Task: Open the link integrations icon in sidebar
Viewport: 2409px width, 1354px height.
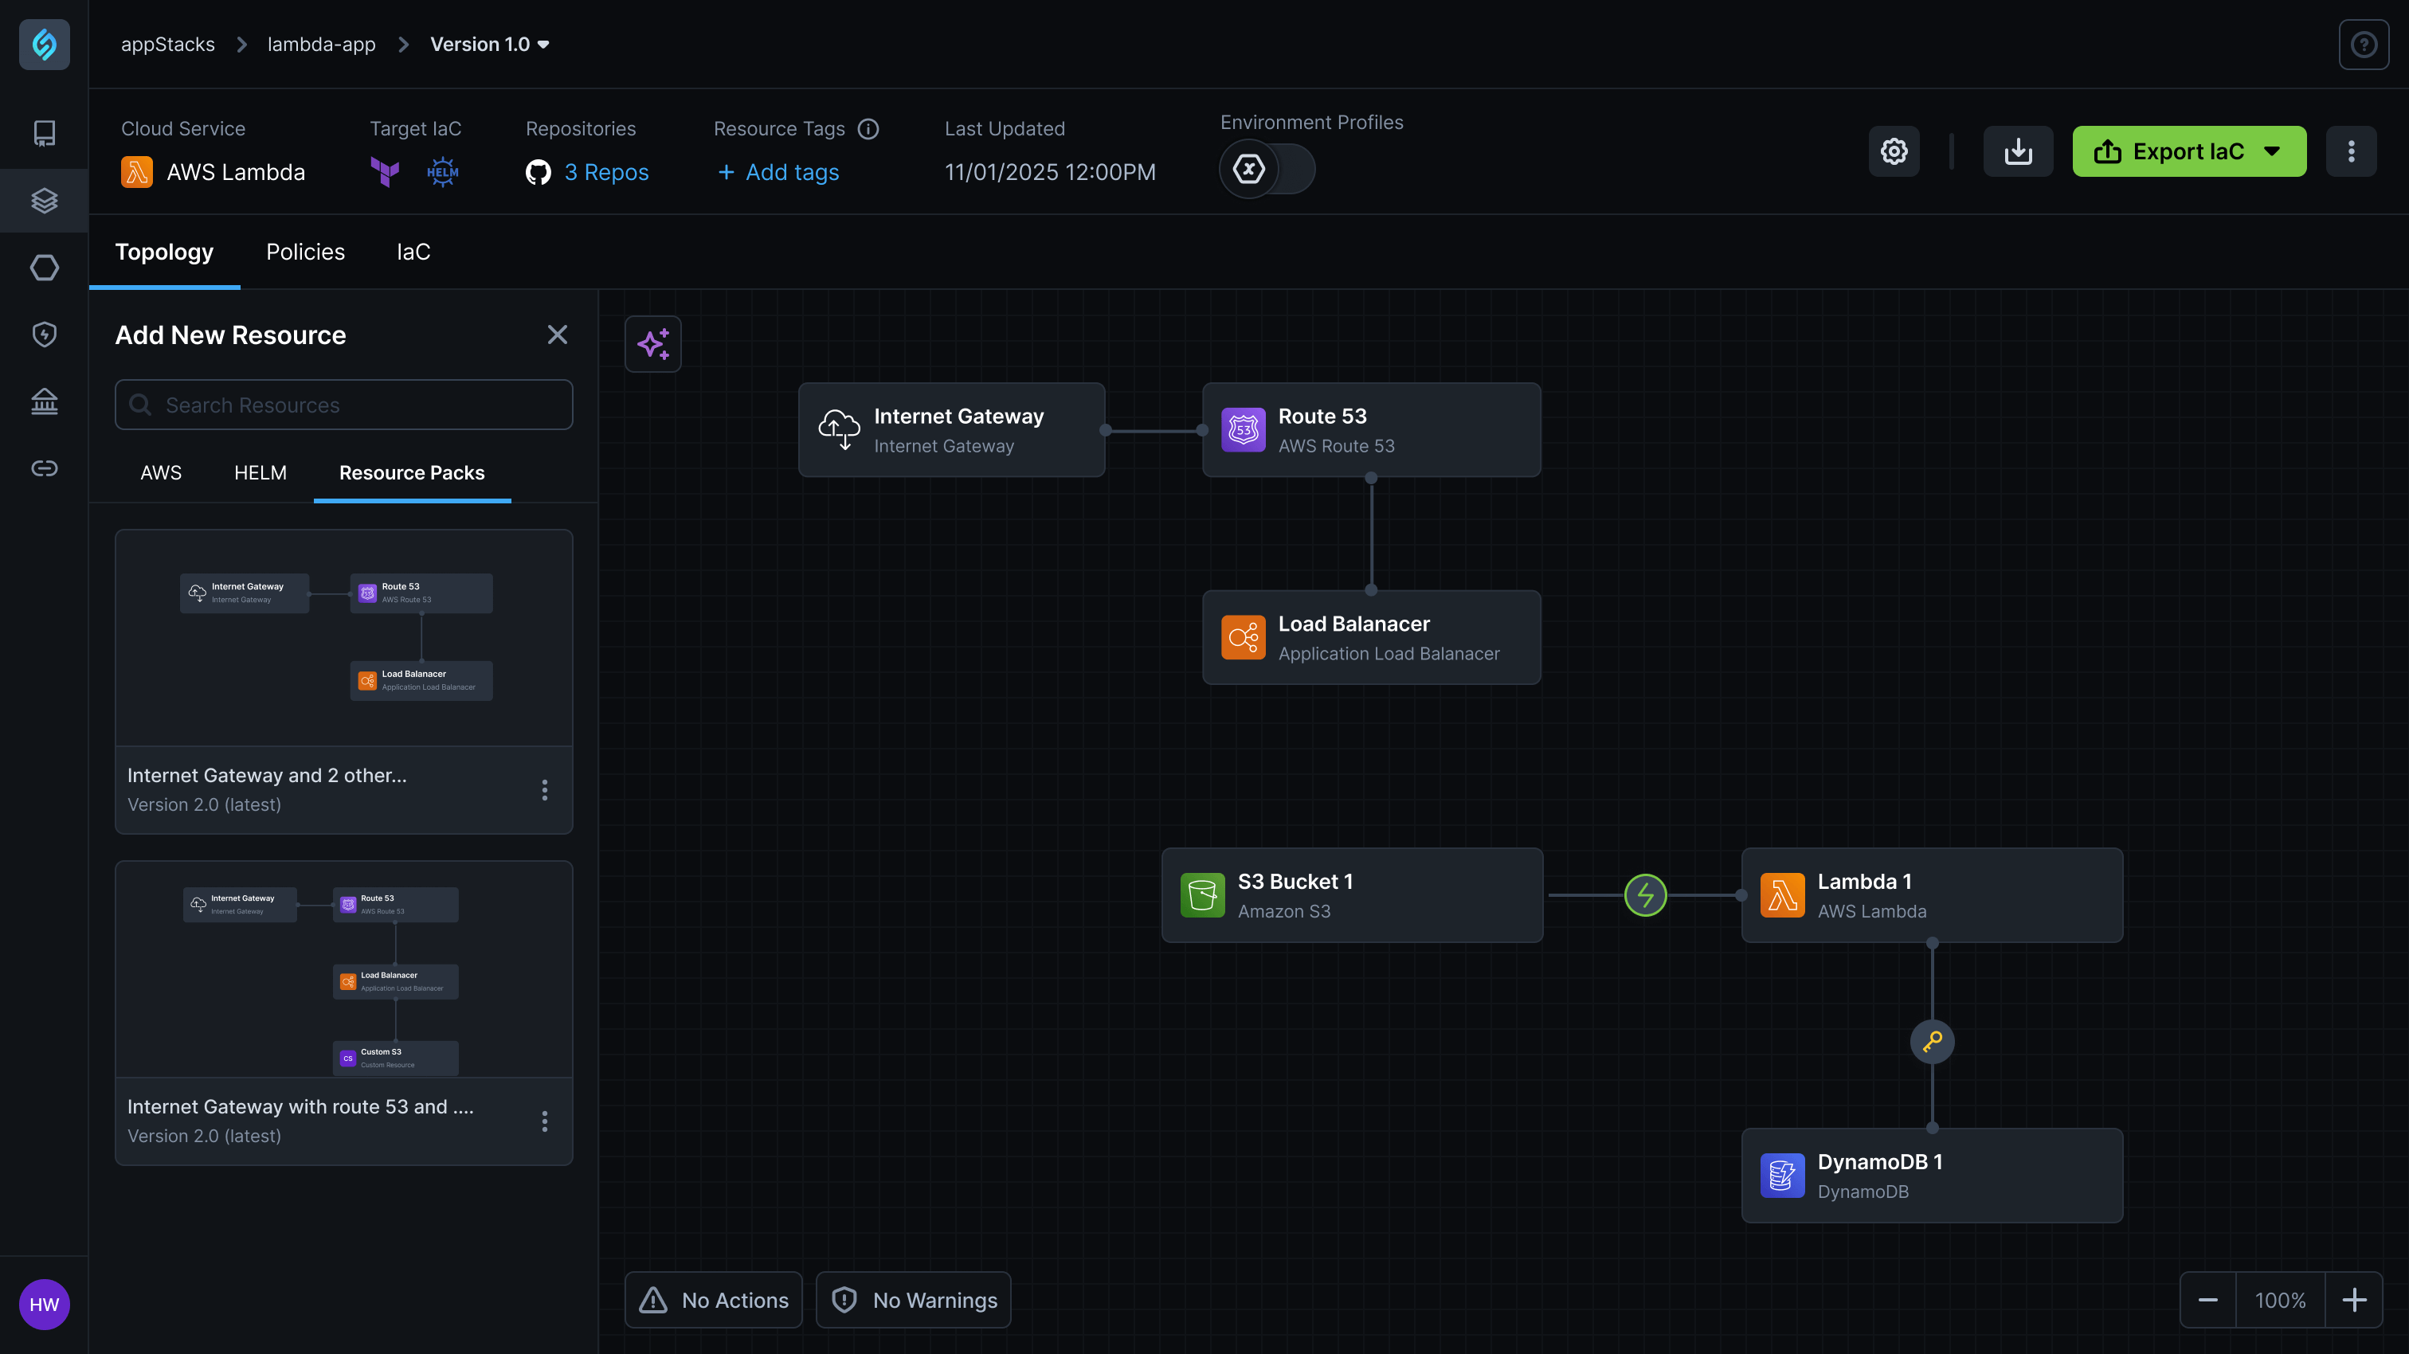Action: pyautogui.click(x=44, y=468)
